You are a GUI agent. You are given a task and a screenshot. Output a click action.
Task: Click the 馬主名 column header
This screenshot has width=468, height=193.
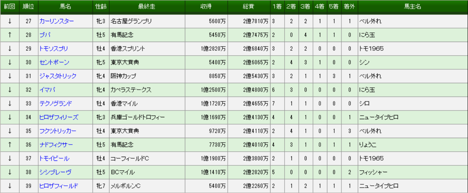click(413, 7)
